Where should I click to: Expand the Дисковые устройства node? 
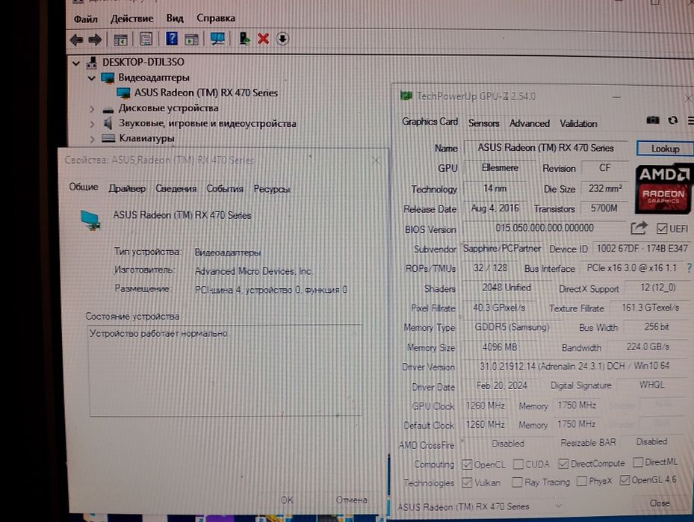[92, 109]
